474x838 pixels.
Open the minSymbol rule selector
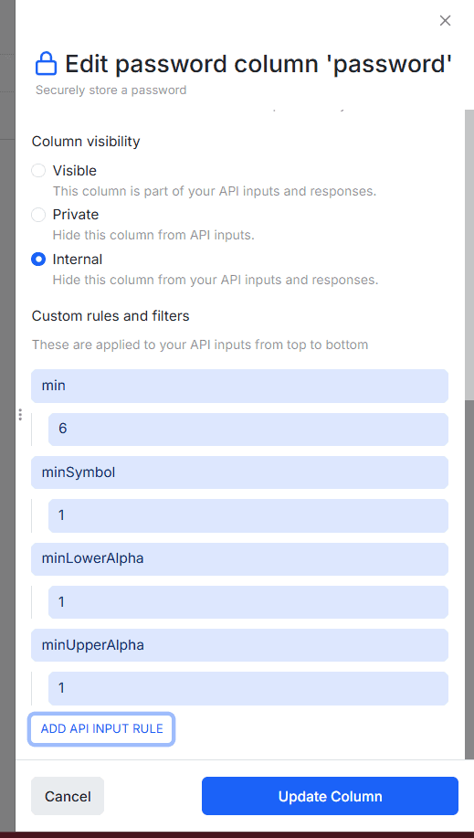pyautogui.click(x=239, y=472)
